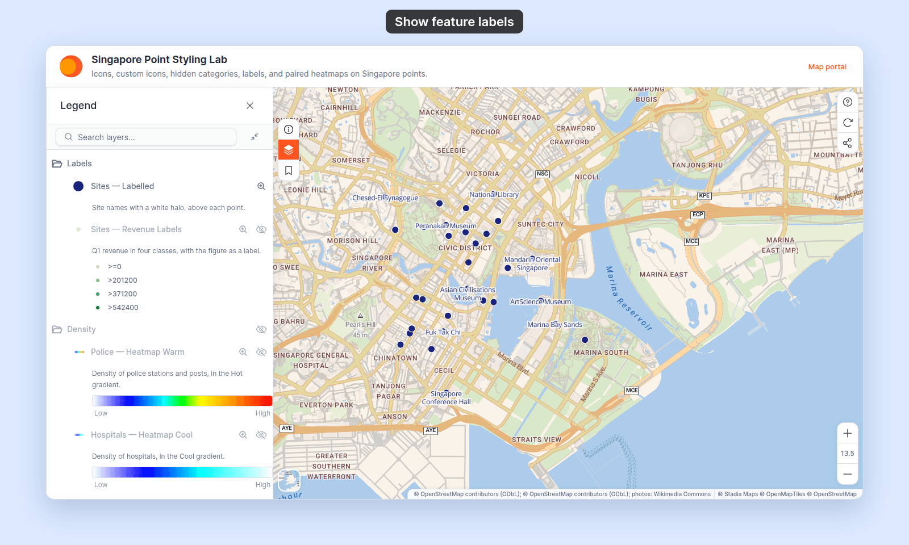Click the Singapore Conference Hall label
This screenshot has width=909, height=545.
point(446,398)
